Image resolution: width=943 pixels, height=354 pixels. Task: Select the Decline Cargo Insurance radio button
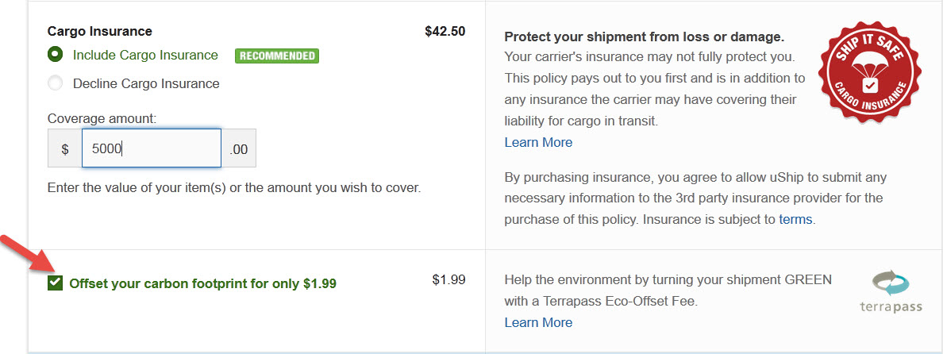click(56, 83)
